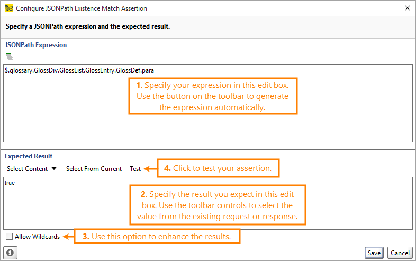Viewport: 416px width, 261px height.
Task: Open the Select Content dropdown
Action: point(32,168)
